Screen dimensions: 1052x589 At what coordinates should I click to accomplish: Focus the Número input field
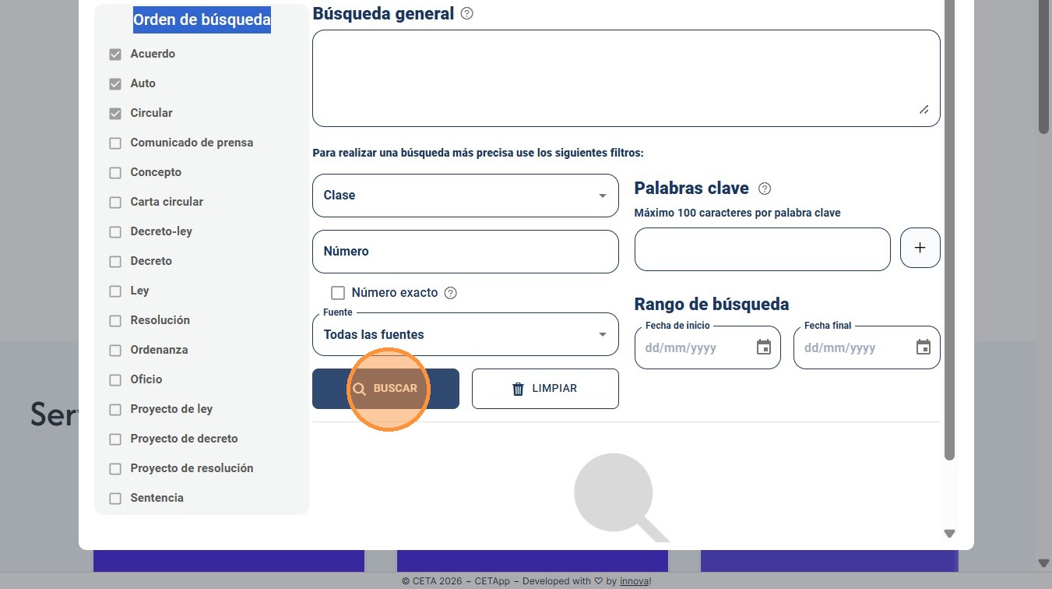click(x=466, y=252)
